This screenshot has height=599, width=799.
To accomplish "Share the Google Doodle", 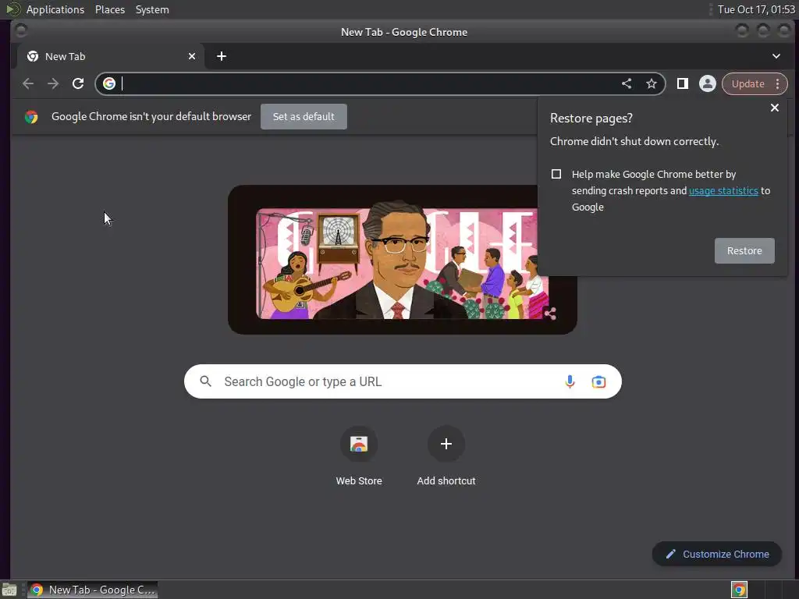I will (550, 314).
